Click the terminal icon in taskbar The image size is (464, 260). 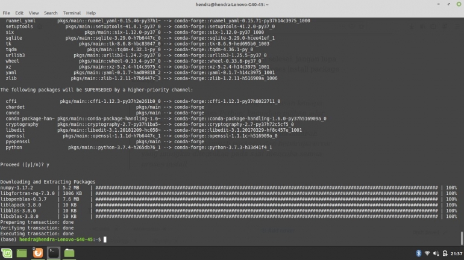point(54,253)
